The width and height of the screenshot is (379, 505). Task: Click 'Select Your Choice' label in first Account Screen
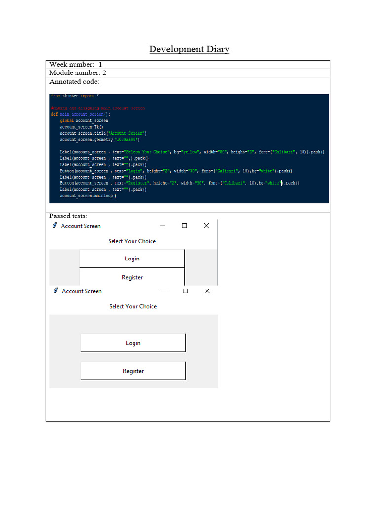pyautogui.click(x=132, y=241)
